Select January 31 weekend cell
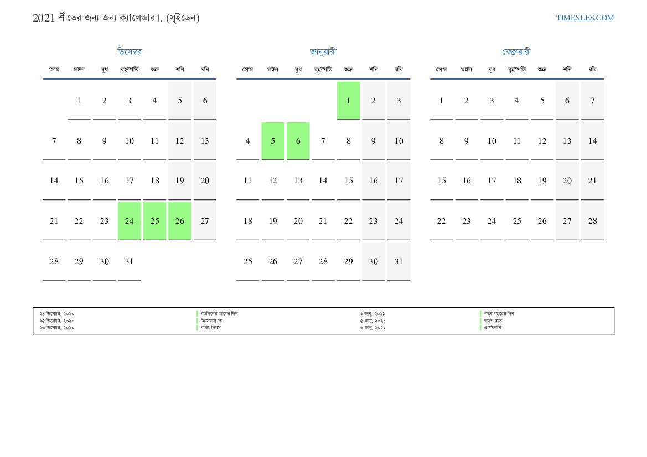The image size is (647, 457). coord(398,261)
